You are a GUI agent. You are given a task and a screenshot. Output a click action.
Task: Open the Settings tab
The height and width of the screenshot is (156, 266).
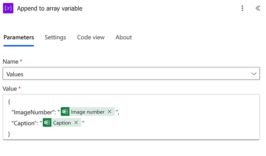(55, 37)
